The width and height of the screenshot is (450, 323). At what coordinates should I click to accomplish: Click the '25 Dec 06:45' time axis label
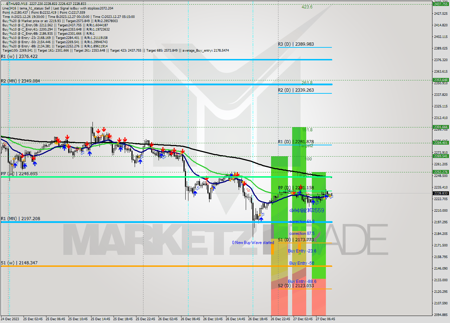pyautogui.click(x=56, y=319)
